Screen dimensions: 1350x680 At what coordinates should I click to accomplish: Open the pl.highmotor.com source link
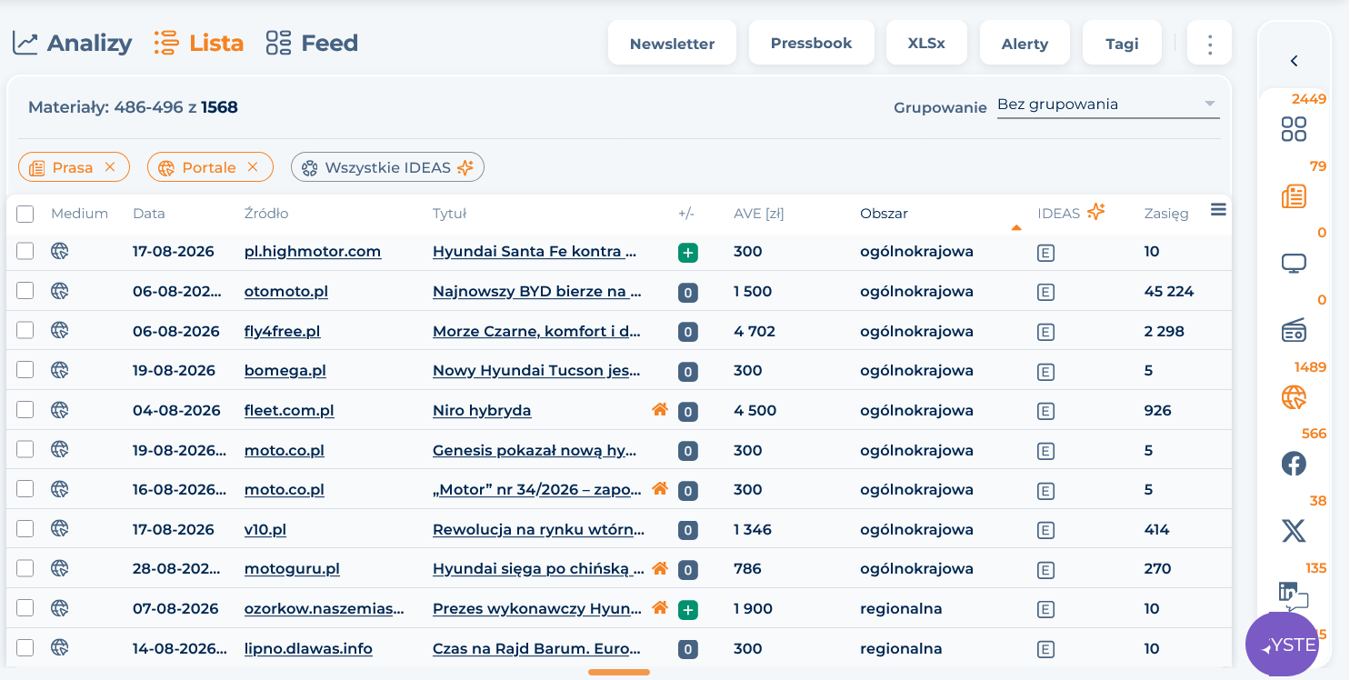point(313,252)
